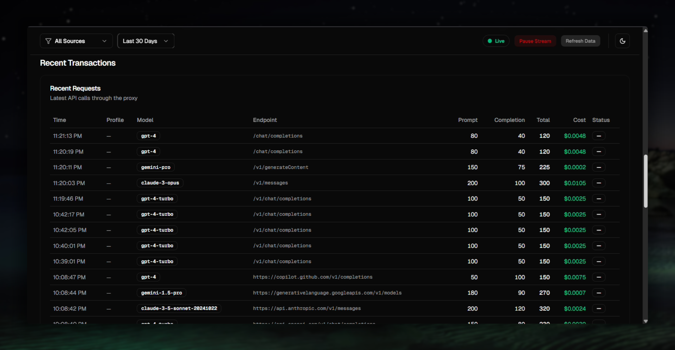This screenshot has height=350, width=675.
Task: Click status icon for claude-3-opus row
Action: (598, 183)
